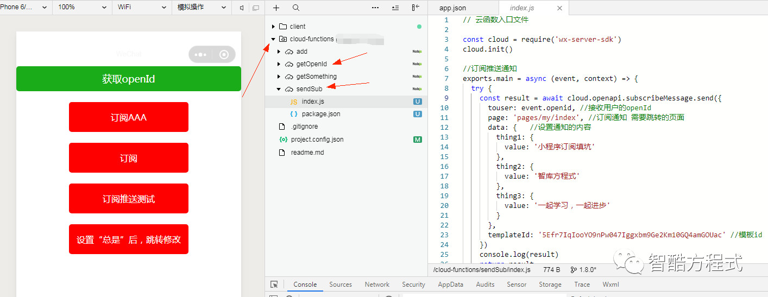Viewport: 768px width, 297px height.
Task: Click the file icon of .gitignore
Action: [x=281, y=127]
